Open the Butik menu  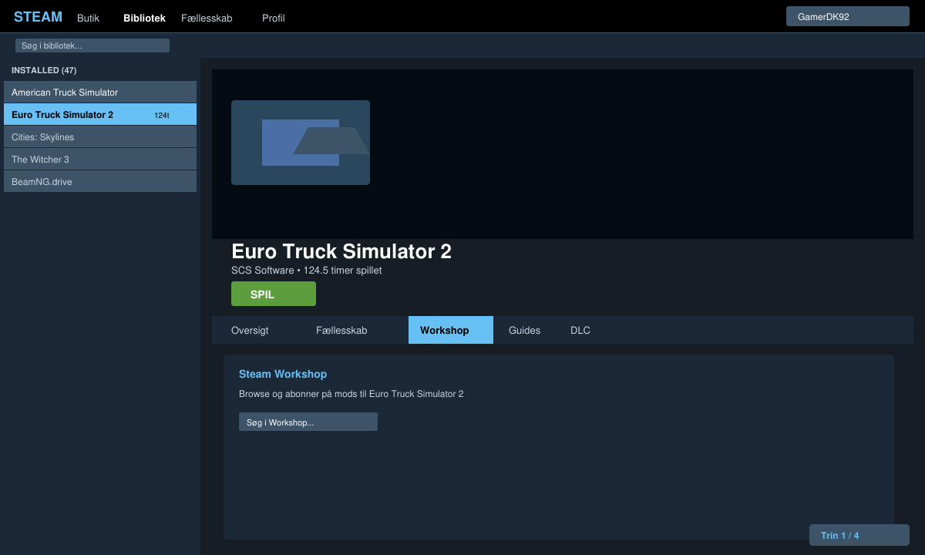click(x=89, y=18)
